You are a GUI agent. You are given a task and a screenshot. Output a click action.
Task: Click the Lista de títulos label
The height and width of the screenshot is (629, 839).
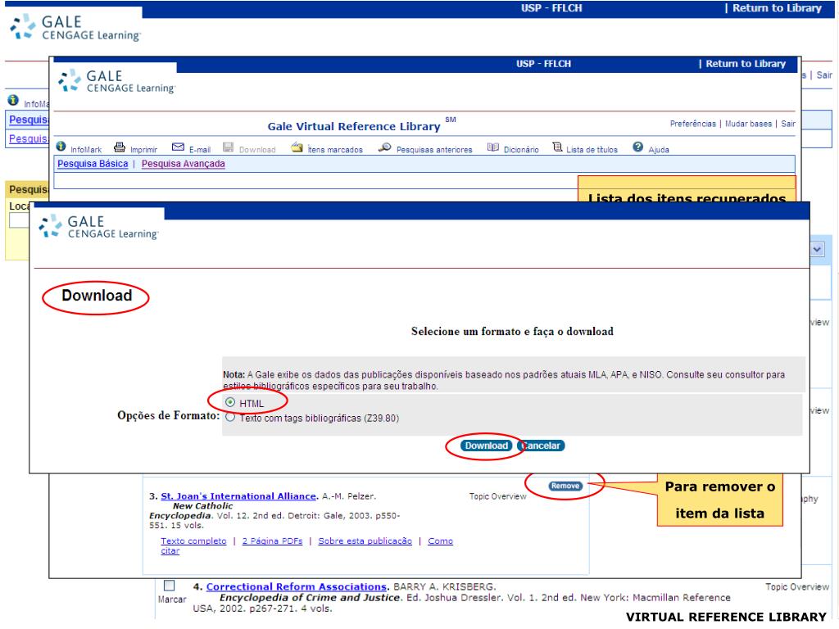[x=592, y=150]
